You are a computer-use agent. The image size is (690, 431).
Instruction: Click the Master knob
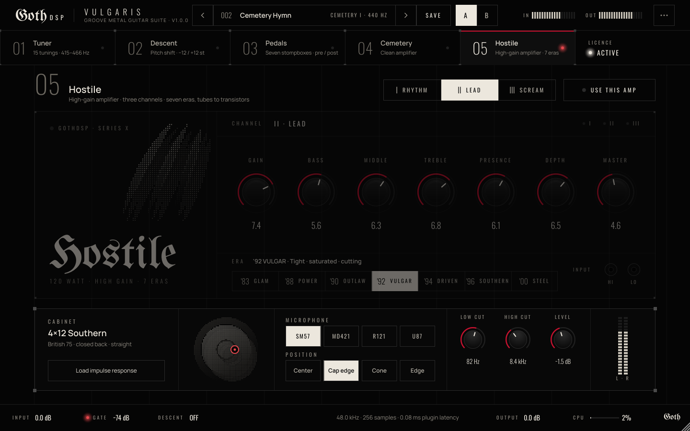[616, 192]
